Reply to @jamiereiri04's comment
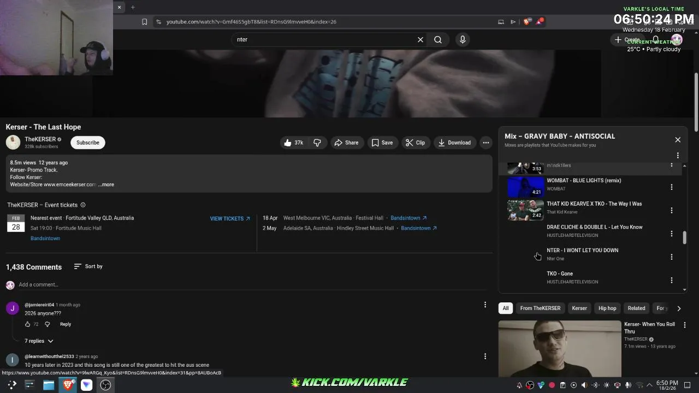 pos(66,324)
